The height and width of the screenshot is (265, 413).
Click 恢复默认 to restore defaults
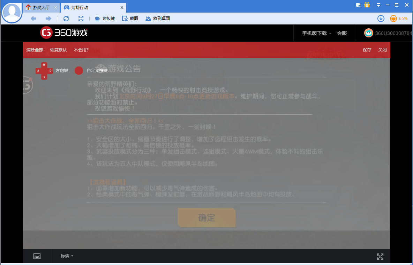pyautogui.click(x=58, y=50)
